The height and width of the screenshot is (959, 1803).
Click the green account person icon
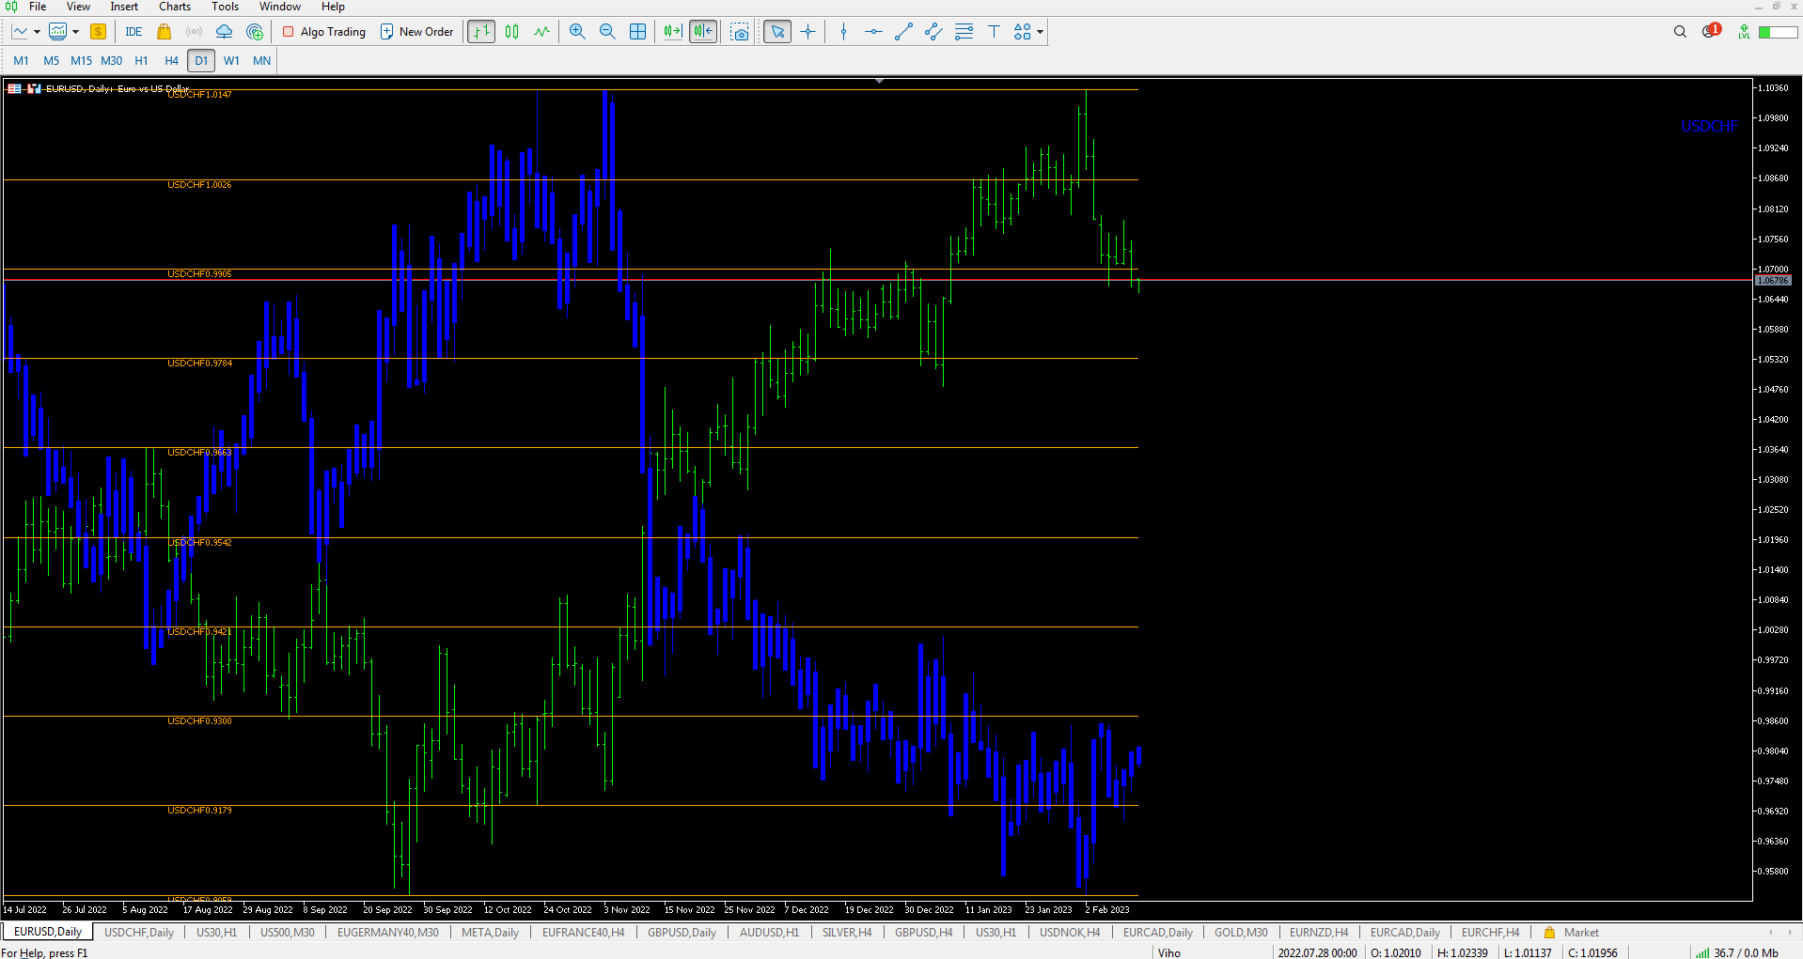point(1744,32)
